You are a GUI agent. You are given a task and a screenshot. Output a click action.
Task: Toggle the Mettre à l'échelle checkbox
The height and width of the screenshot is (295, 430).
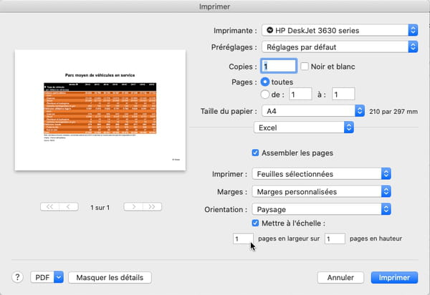(x=255, y=223)
